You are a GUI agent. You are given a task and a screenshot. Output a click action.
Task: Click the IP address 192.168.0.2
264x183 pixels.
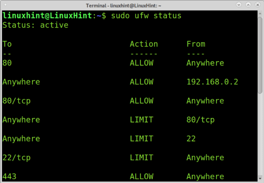pos(212,82)
